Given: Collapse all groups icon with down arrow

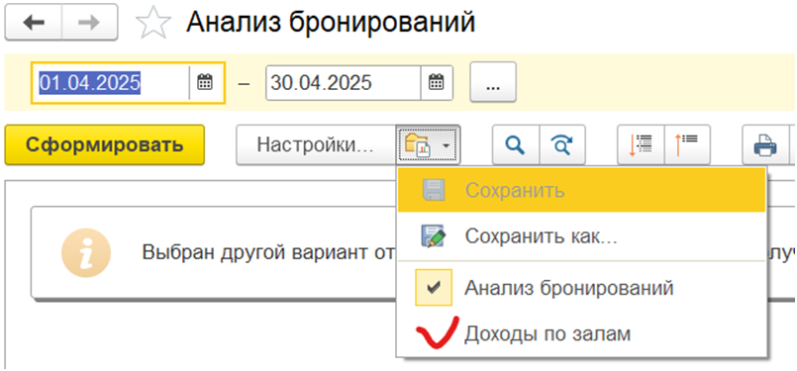Looking at the screenshot, I should [641, 144].
